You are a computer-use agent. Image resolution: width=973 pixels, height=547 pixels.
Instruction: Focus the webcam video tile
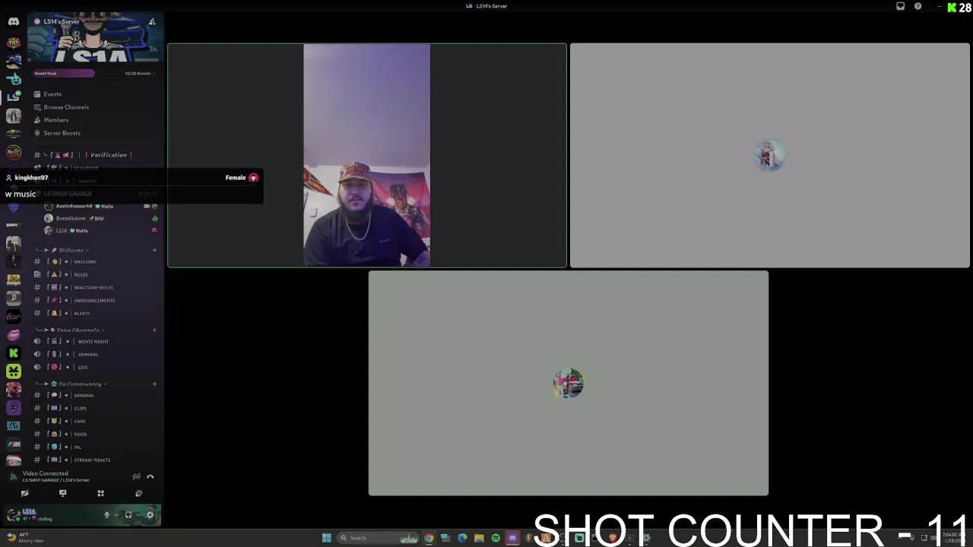[367, 156]
